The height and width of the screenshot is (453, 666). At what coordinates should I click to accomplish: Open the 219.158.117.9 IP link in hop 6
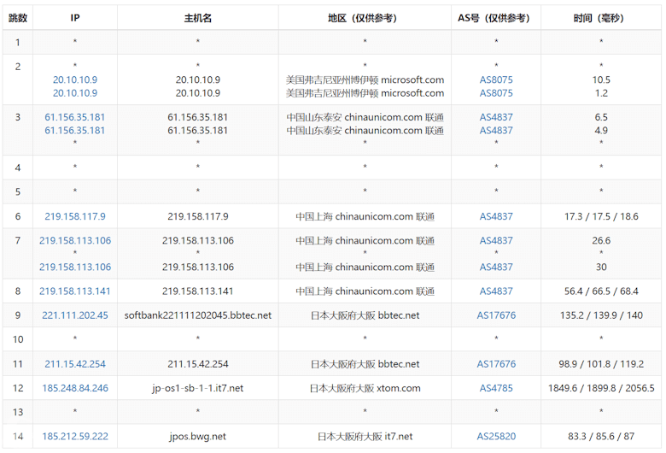[x=75, y=217]
